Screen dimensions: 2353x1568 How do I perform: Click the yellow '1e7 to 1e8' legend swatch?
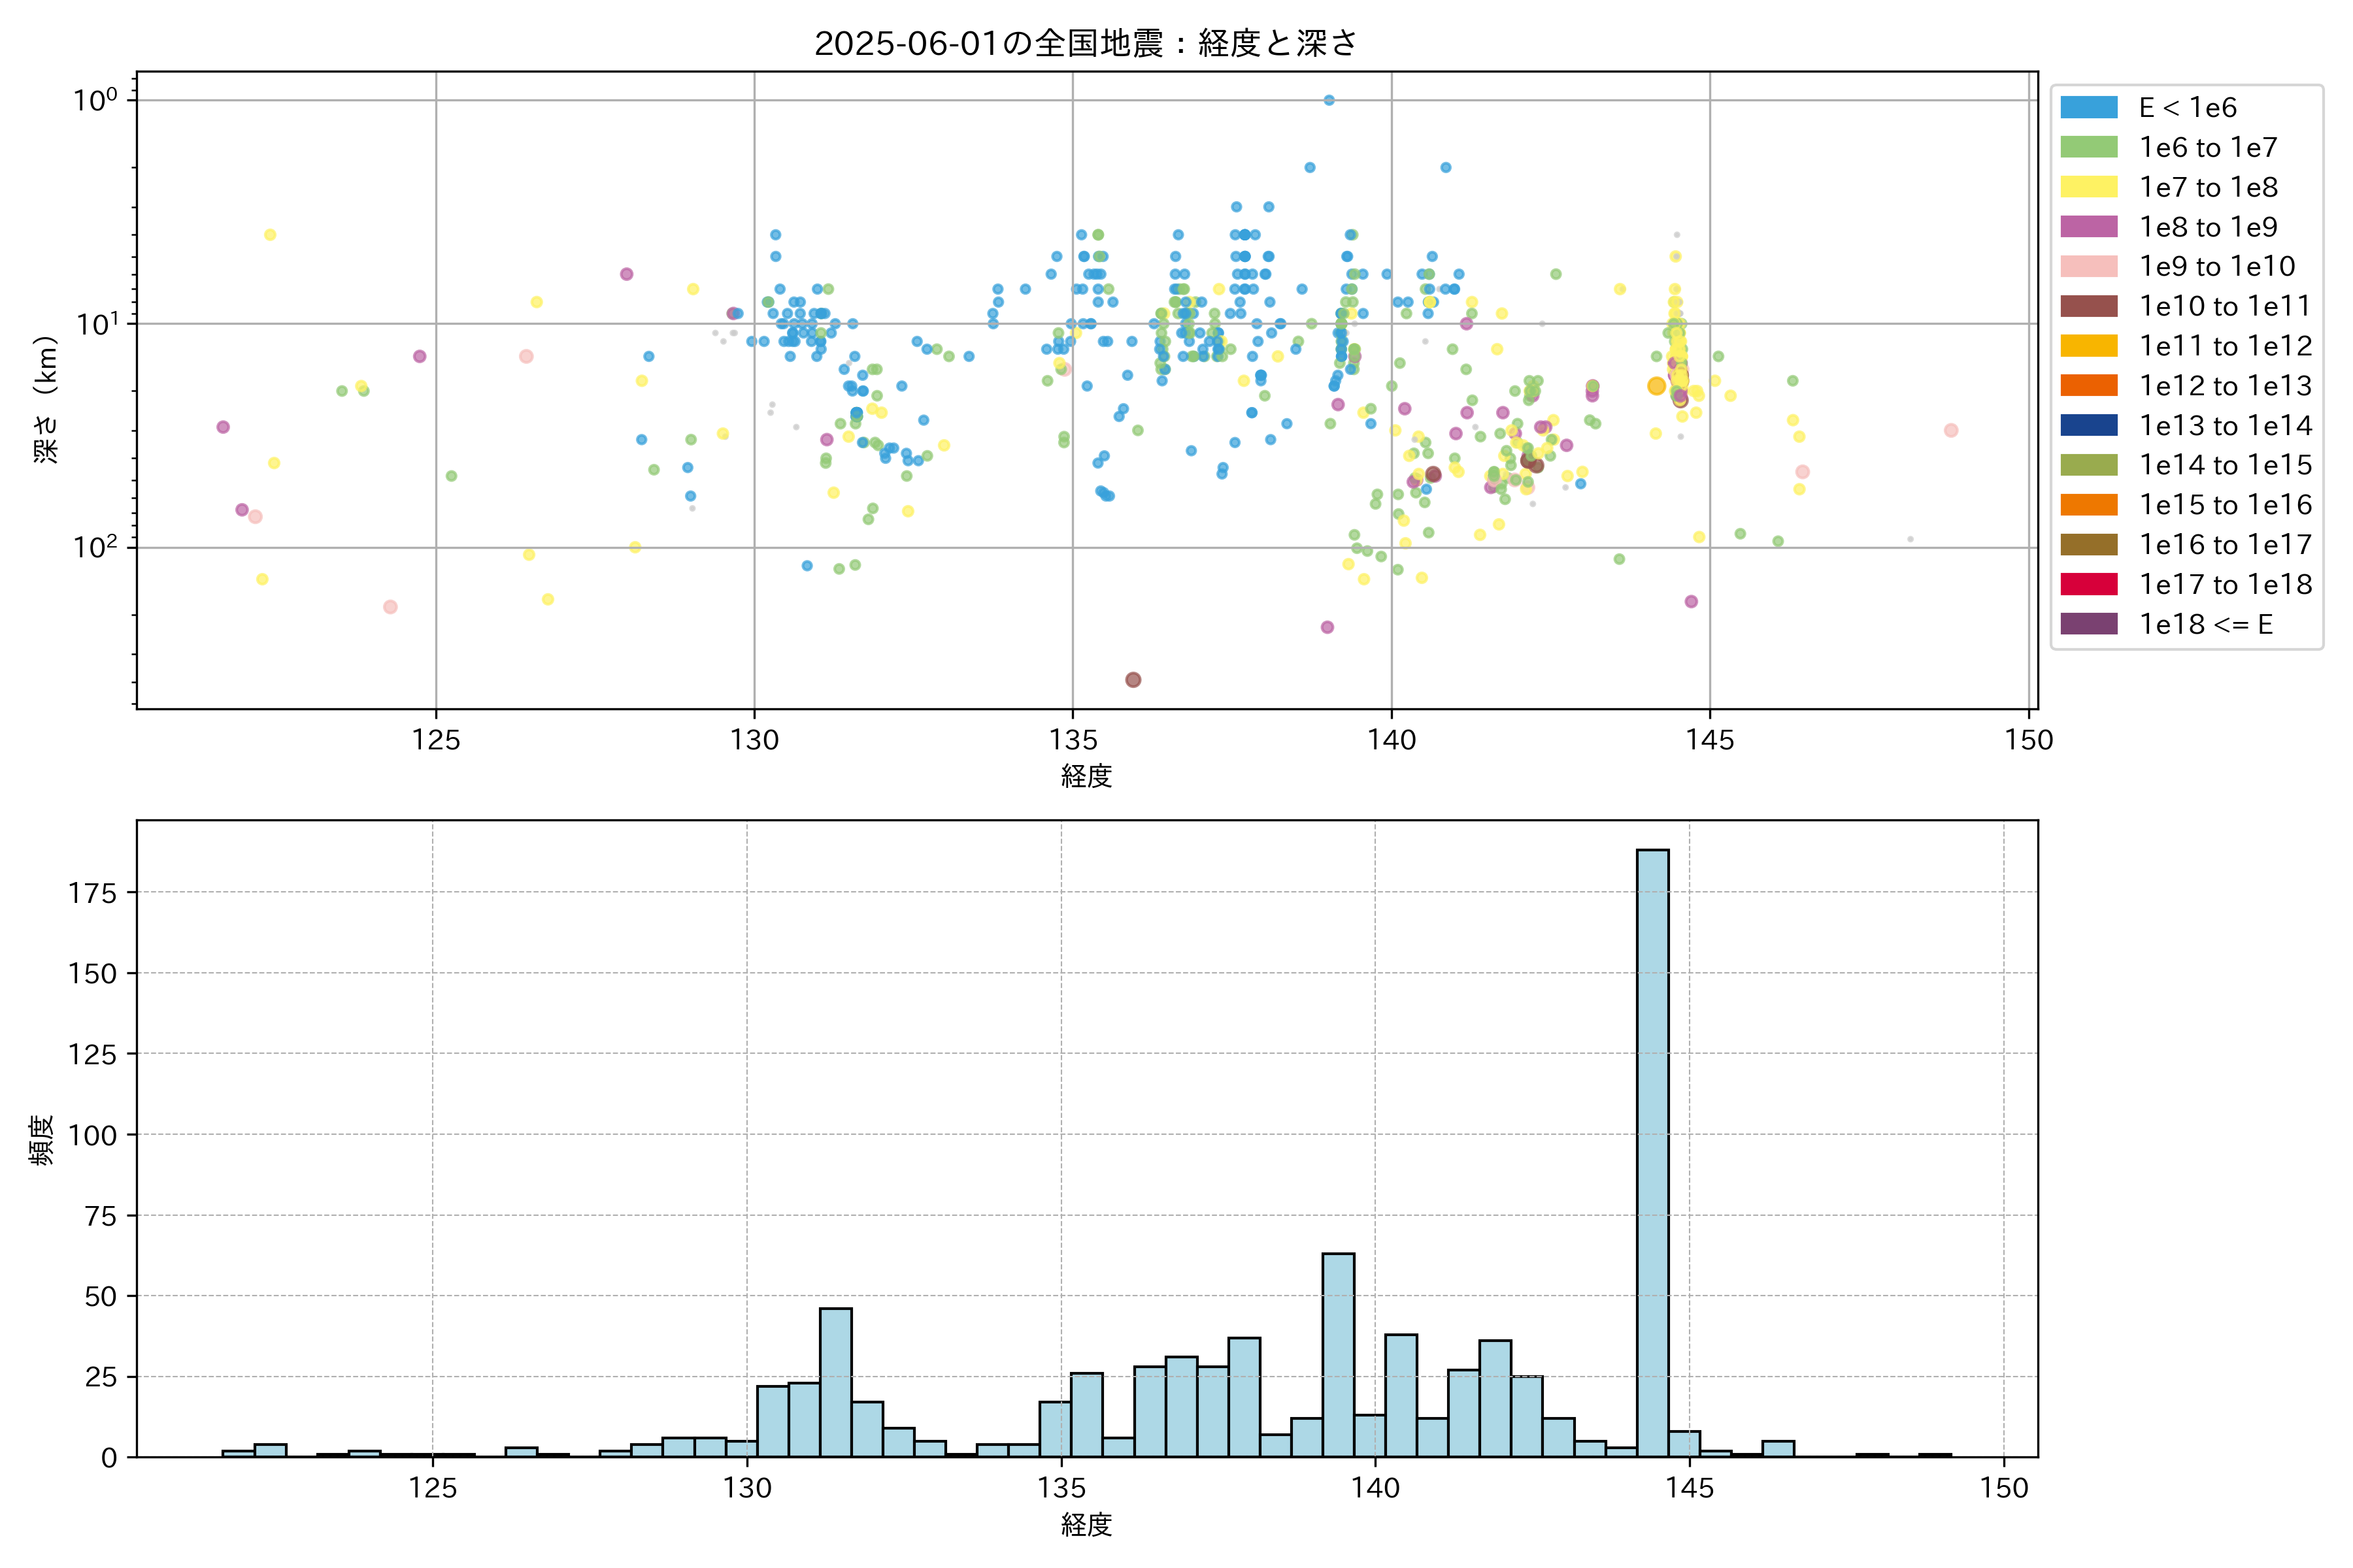pos(2088,187)
